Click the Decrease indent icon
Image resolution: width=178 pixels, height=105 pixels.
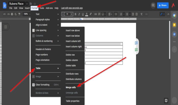click(133, 14)
